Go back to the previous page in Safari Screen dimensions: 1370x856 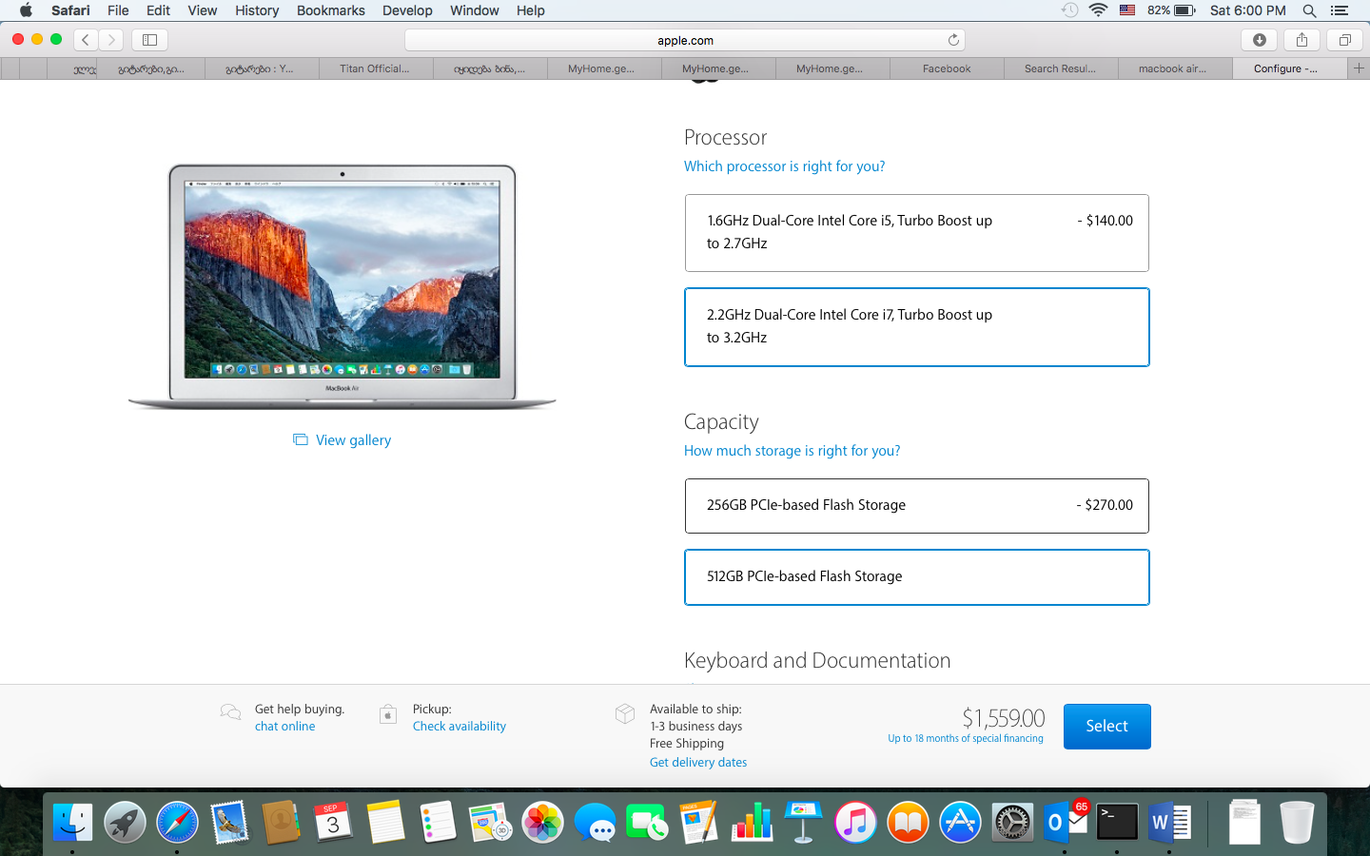(86, 40)
